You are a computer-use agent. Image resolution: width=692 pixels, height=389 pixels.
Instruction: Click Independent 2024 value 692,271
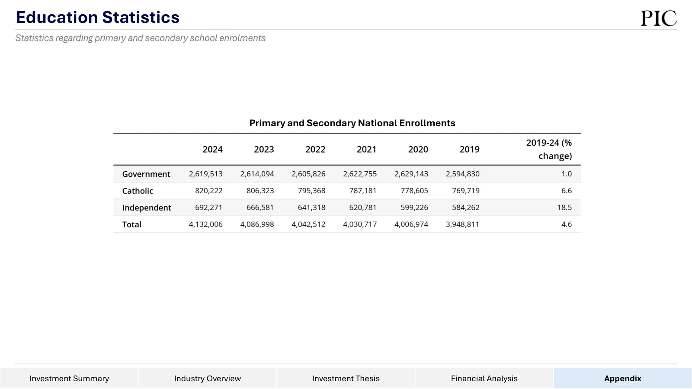pyautogui.click(x=209, y=207)
